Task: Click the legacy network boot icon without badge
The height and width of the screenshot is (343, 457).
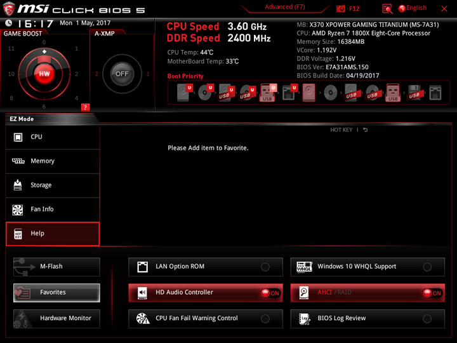Action: tap(435, 93)
